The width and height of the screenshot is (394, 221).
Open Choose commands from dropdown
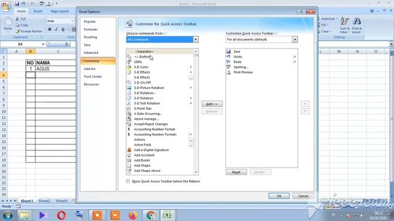click(196, 39)
